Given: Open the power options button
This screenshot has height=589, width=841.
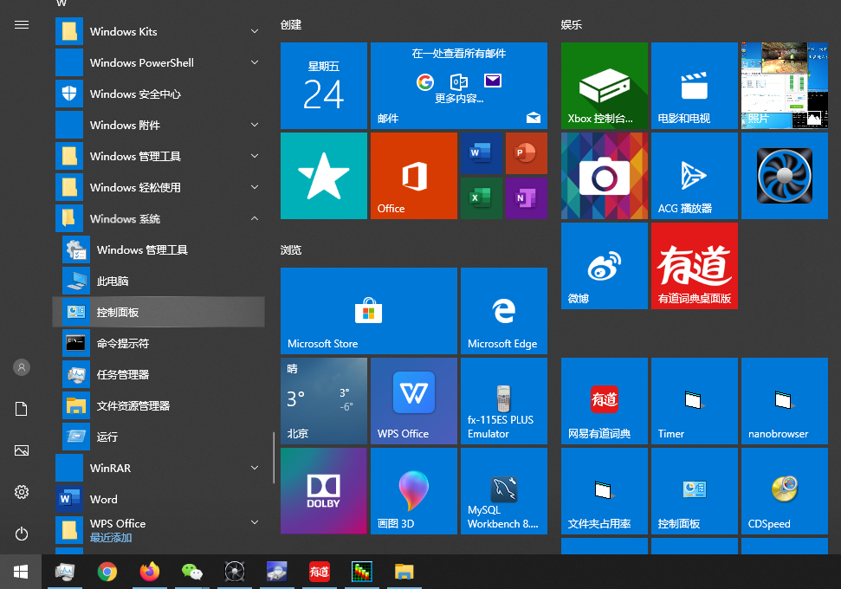Looking at the screenshot, I should [x=22, y=534].
